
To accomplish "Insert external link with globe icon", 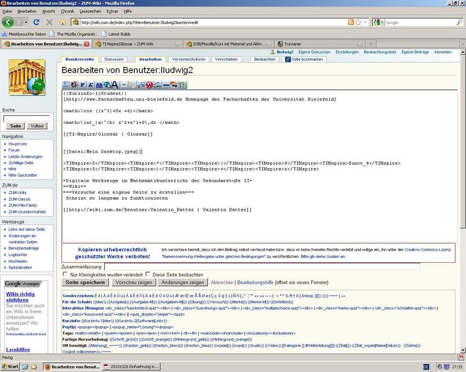I will tap(107, 84).
